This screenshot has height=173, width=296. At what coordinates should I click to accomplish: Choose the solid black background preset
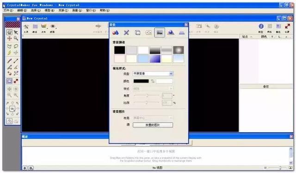(119, 50)
